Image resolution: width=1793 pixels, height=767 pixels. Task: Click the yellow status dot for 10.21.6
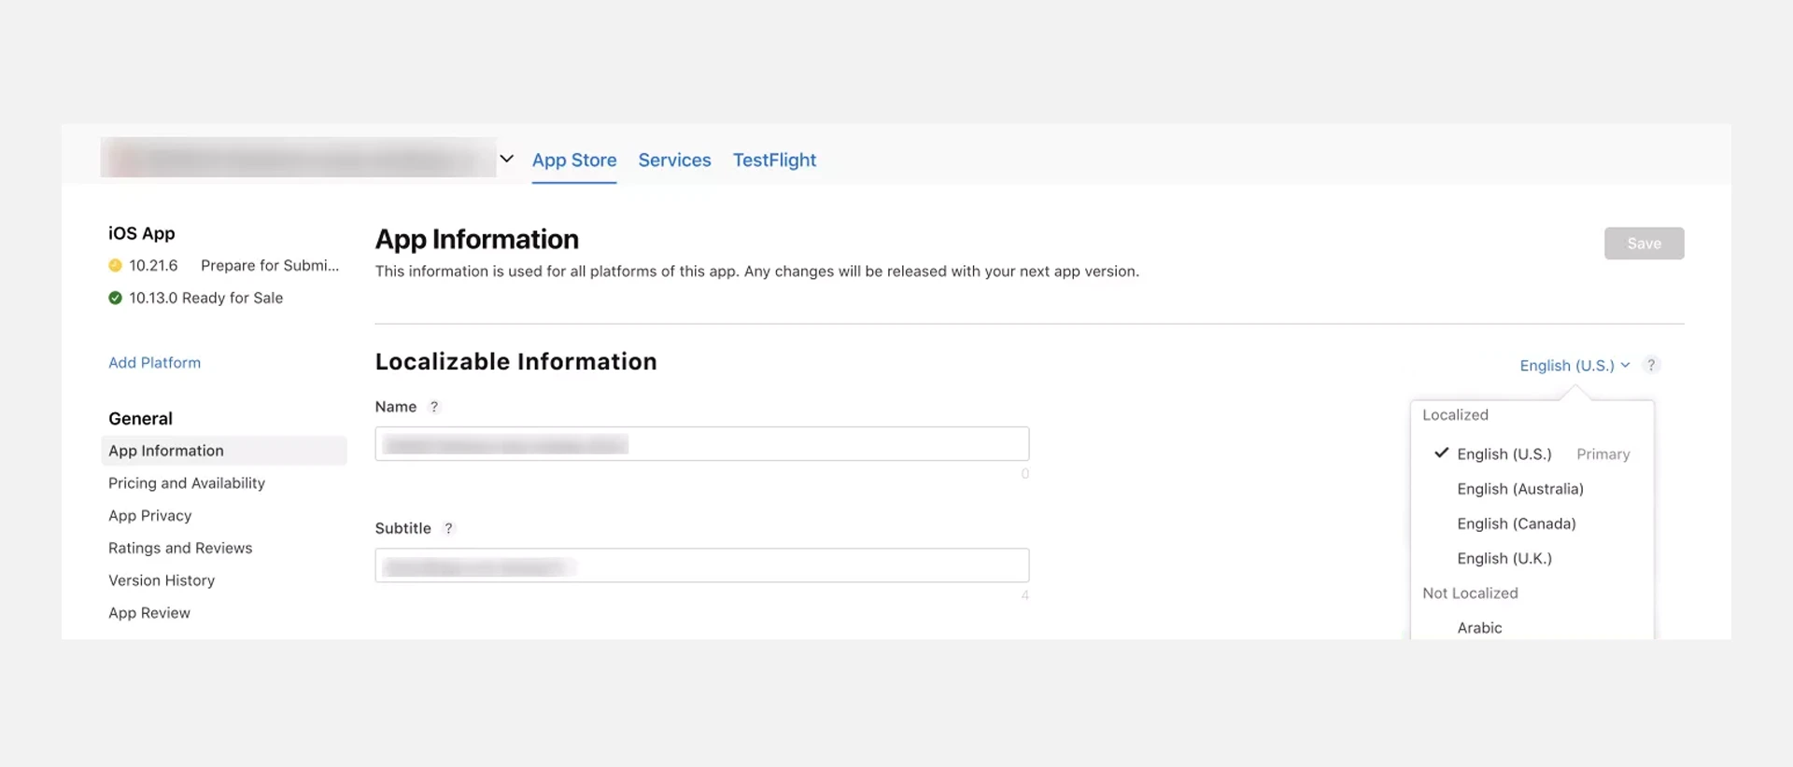tap(115, 266)
